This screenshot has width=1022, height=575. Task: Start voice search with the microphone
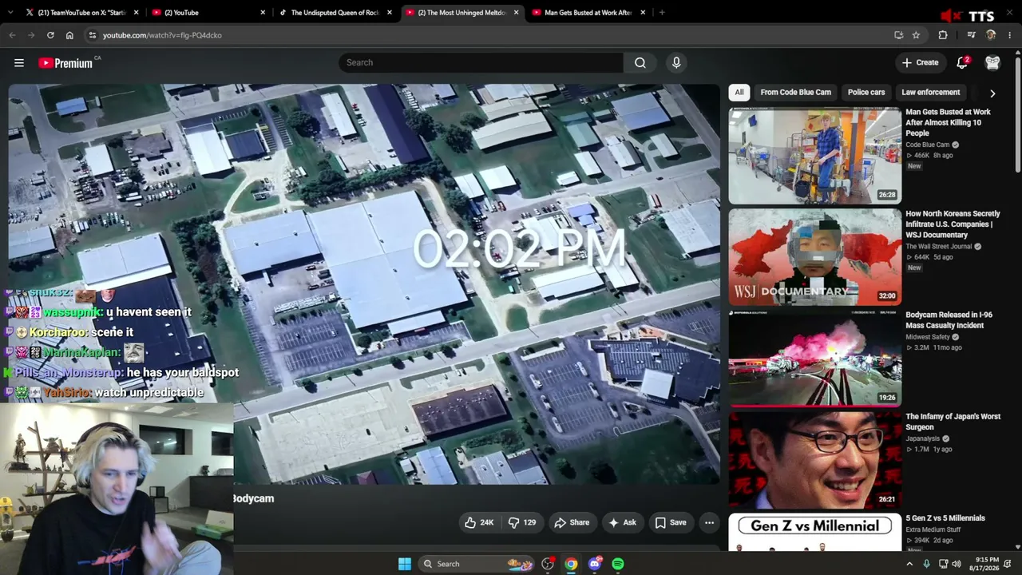pos(676,62)
